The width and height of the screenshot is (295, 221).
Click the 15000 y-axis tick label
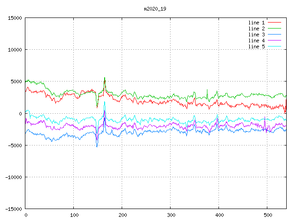(x=15, y=18)
